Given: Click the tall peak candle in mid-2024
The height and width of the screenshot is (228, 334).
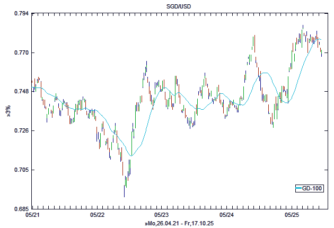Looking at the screenshot, I should 254,43.
